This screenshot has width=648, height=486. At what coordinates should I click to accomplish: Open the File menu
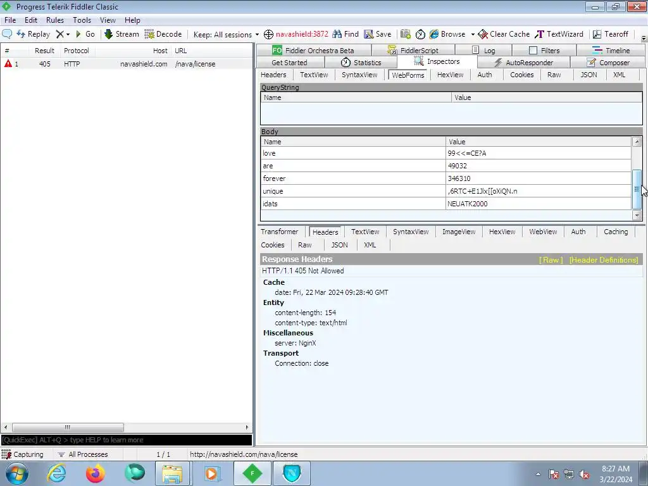pyautogui.click(x=10, y=20)
